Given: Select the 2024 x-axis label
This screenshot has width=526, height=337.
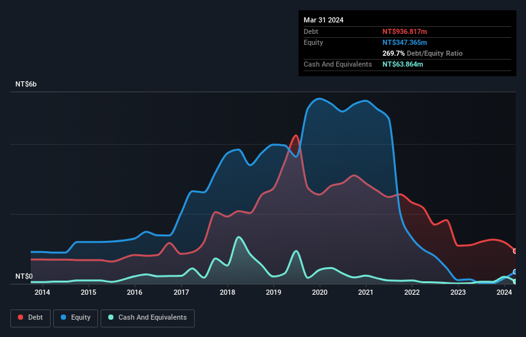Looking at the screenshot, I should pyautogui.click(x=504, y=292).
